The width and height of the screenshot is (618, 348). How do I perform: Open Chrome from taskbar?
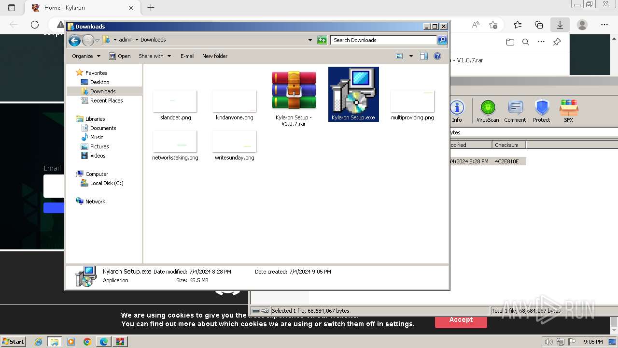87,342
